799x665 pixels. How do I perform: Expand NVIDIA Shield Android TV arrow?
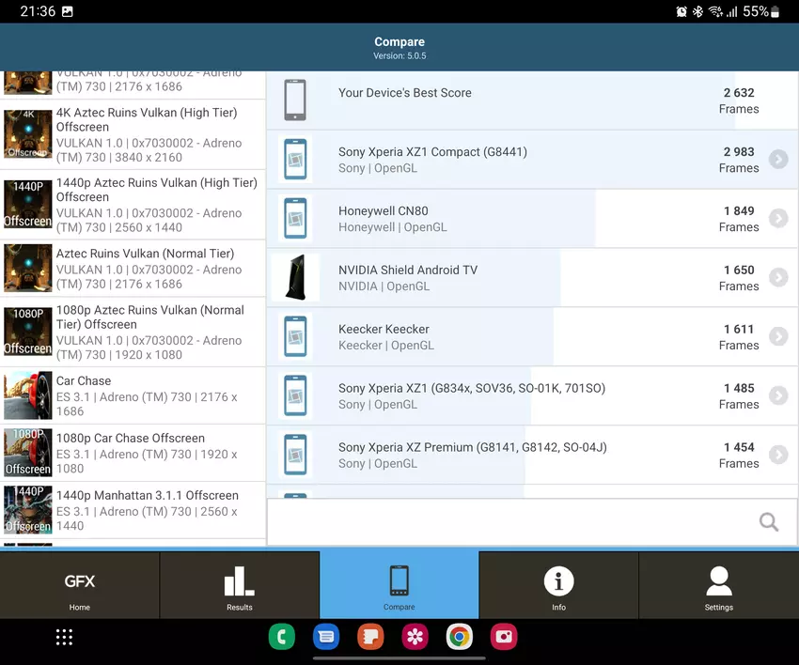pyautogui.click(x=777, y=278)
